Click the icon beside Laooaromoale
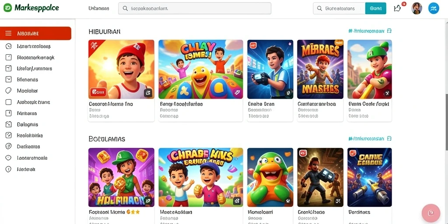 (9, 157)
